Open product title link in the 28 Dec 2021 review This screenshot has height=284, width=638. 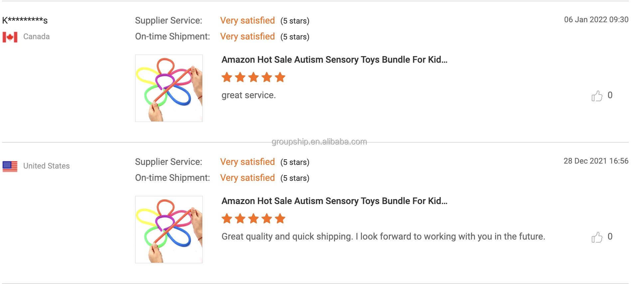(x=334, y=201)
